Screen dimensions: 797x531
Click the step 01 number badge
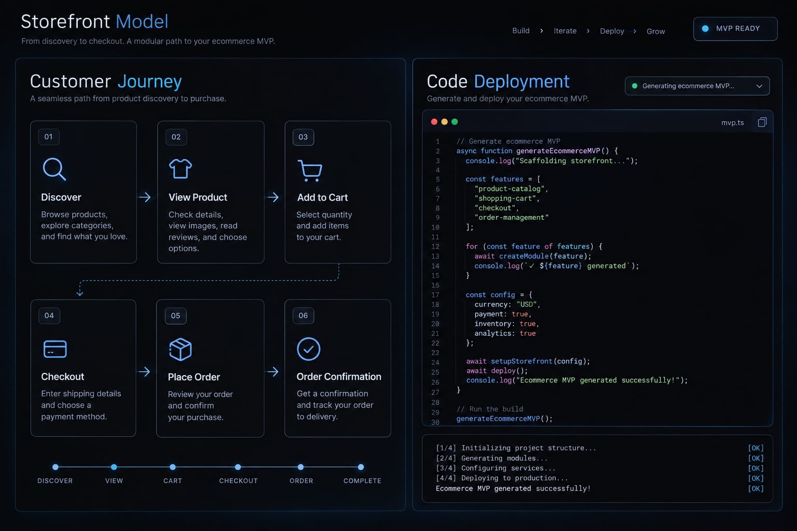click(49, 137)
